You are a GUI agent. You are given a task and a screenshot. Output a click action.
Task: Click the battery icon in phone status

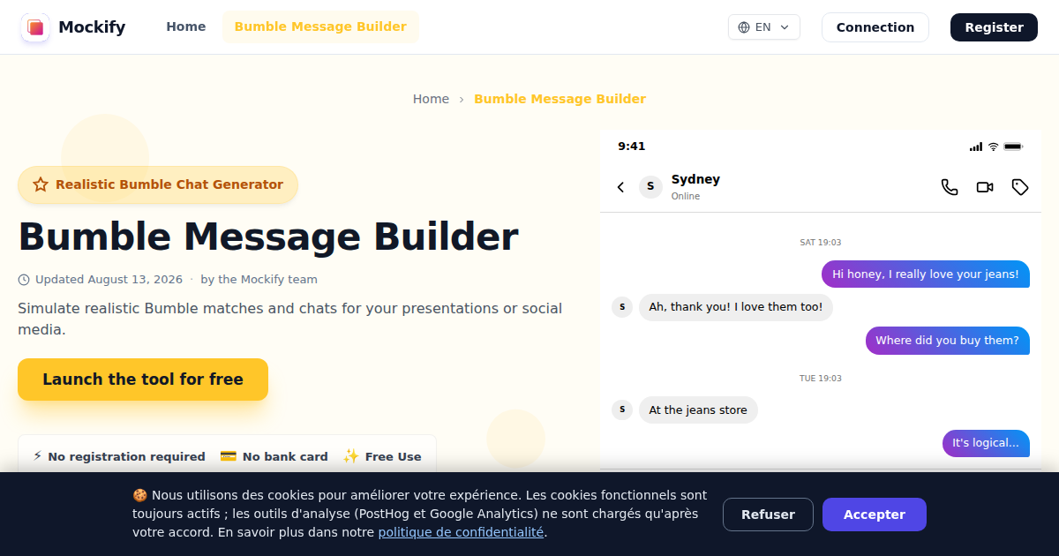point(1013,147)
